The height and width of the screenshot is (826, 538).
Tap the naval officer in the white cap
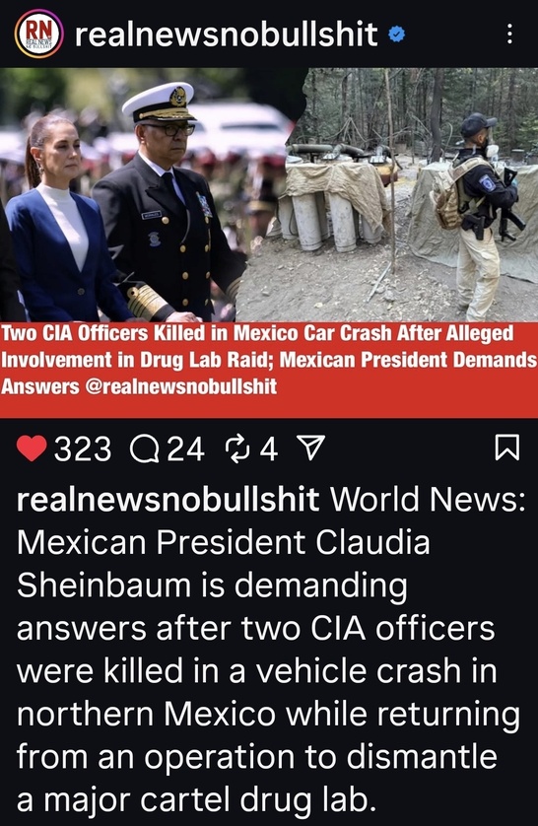point(168,203)
